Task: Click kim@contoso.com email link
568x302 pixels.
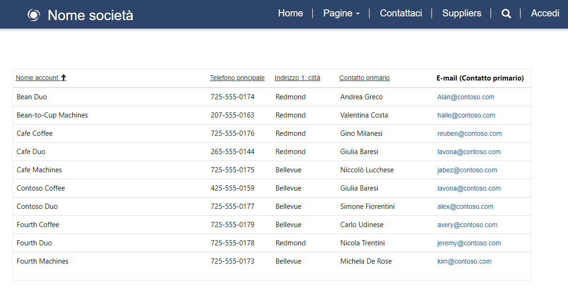Action: tap(464, 261)
